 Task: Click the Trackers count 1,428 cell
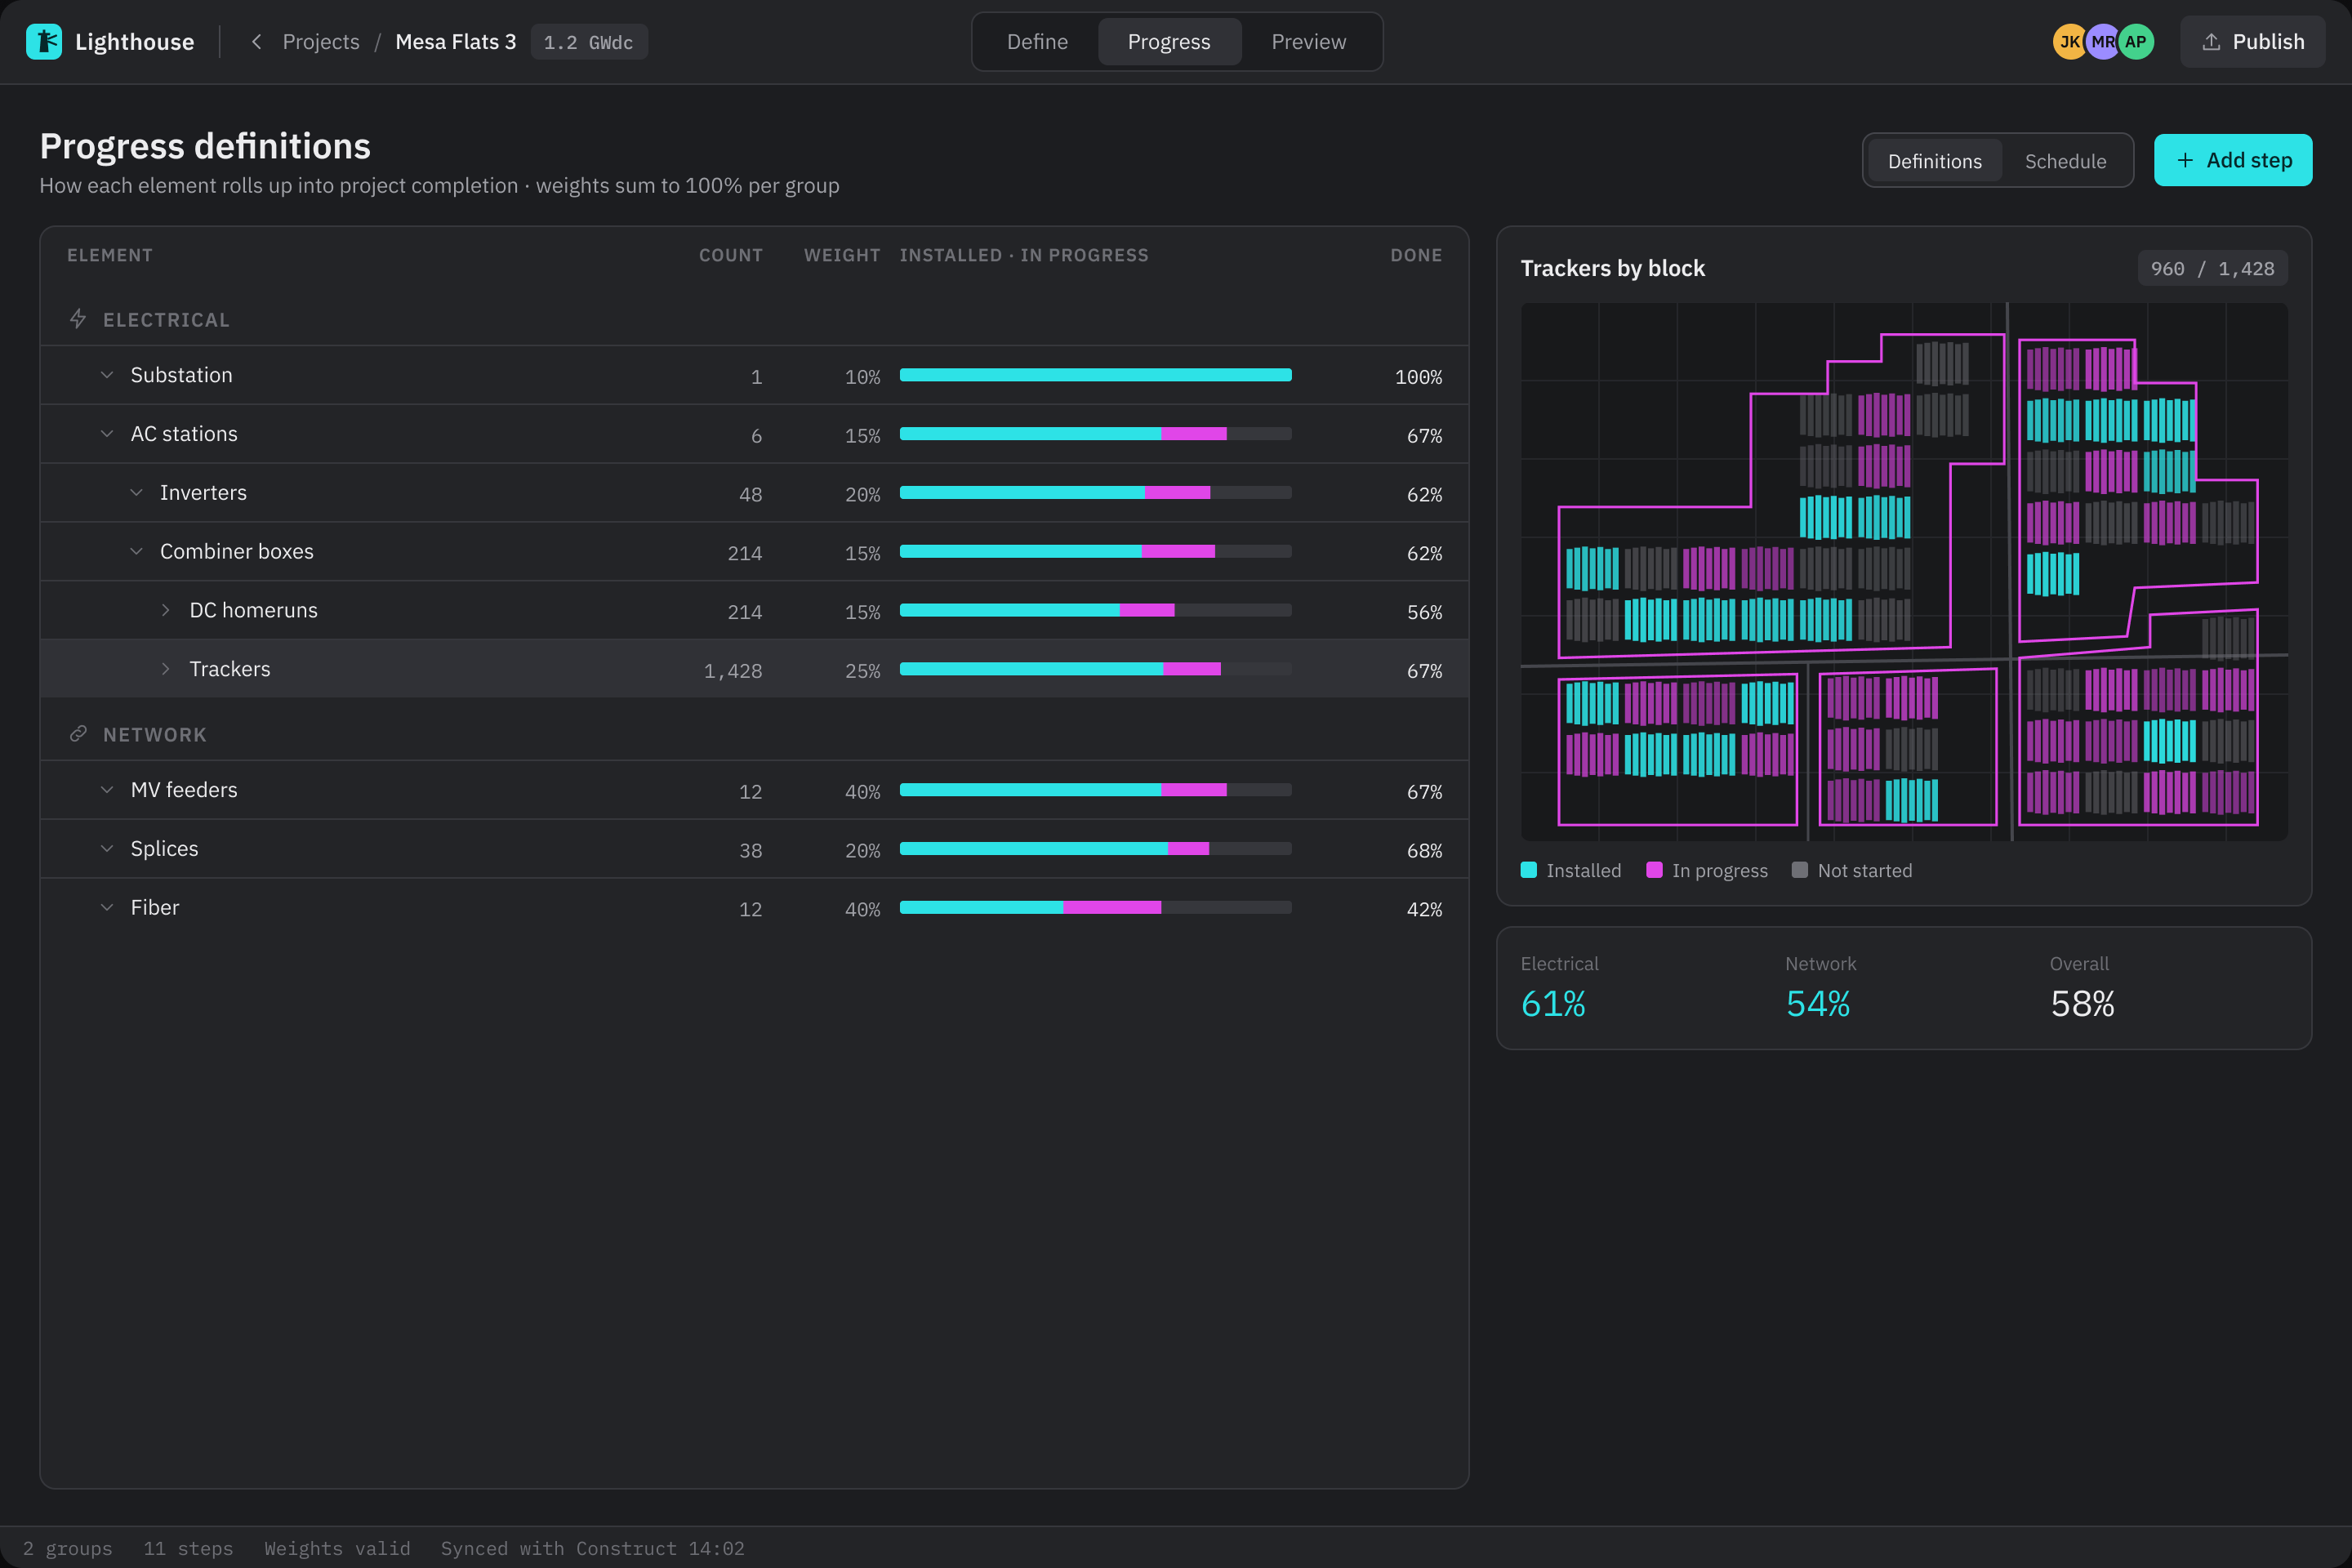(x=732, y=671)
